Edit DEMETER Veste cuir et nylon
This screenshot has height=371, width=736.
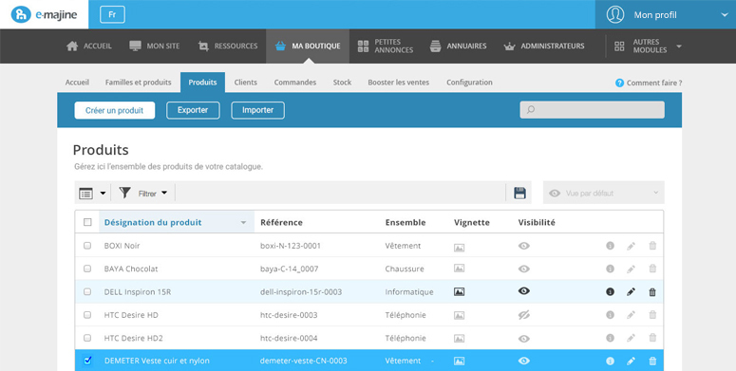pos(631,361)
